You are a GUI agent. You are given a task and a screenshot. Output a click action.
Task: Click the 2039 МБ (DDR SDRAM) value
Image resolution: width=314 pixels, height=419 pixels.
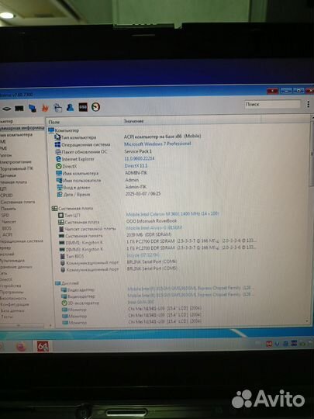149,234
